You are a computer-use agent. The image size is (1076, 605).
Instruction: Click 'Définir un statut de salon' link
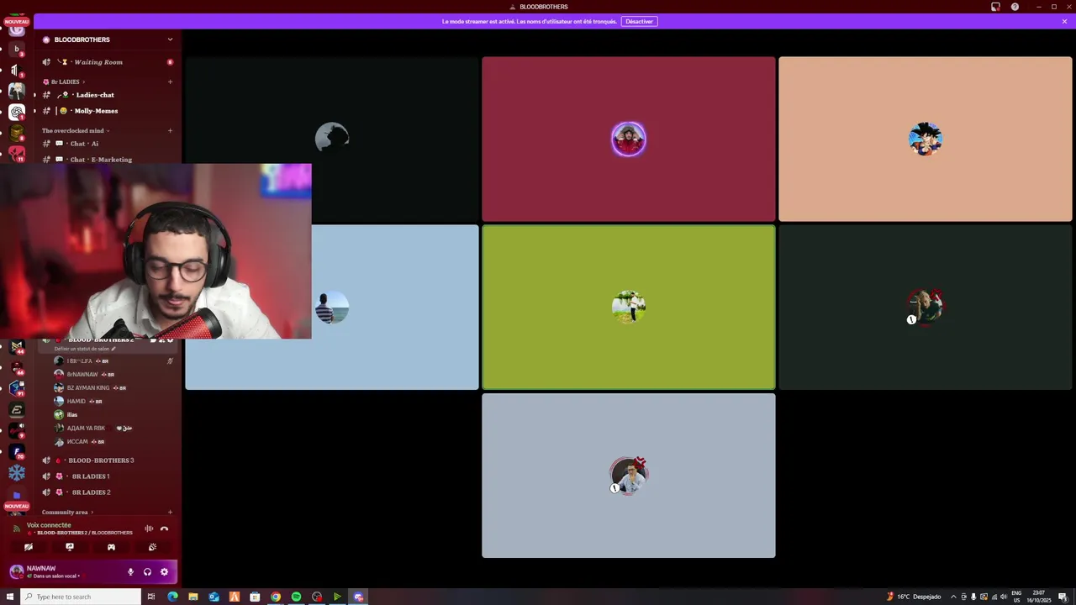(x=82, y=349)
